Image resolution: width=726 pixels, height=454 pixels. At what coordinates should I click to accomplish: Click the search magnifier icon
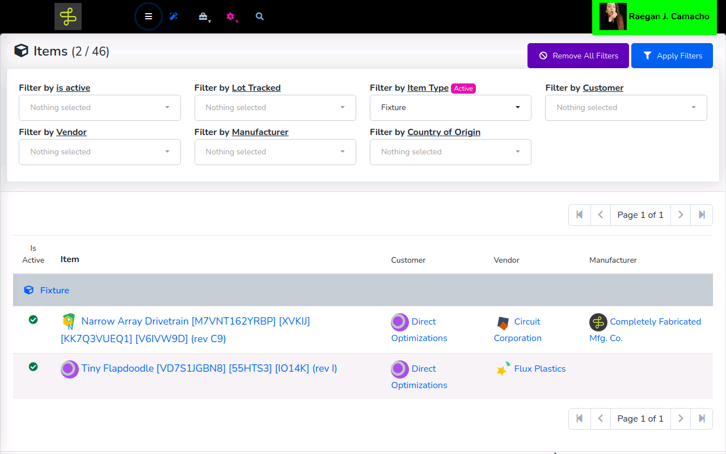[260, 16]
